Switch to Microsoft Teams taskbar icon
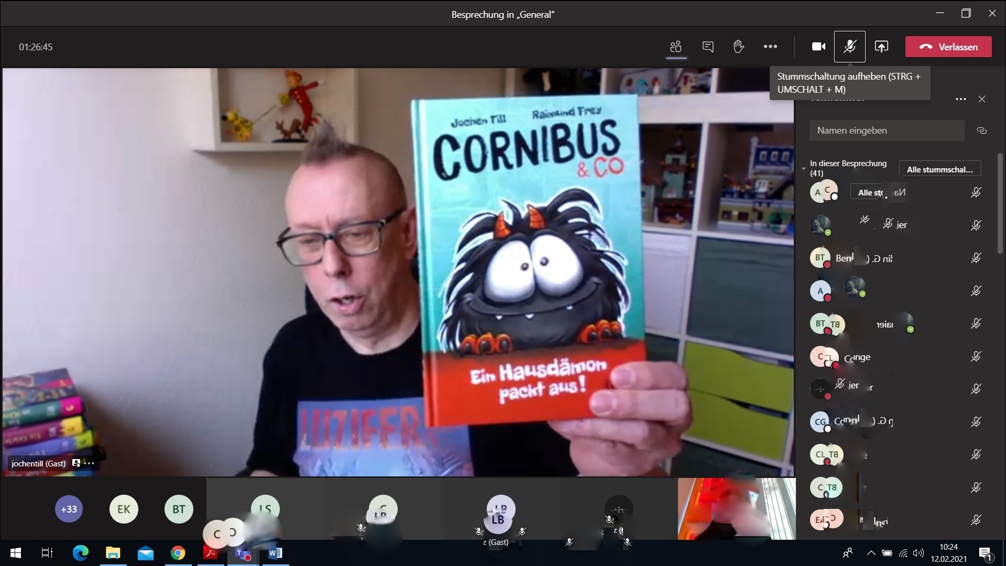 (x=243, y=553)
